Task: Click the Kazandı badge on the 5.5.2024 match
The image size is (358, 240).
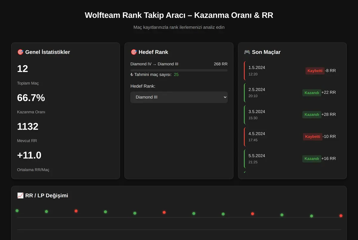Action: tap(312, 159)
